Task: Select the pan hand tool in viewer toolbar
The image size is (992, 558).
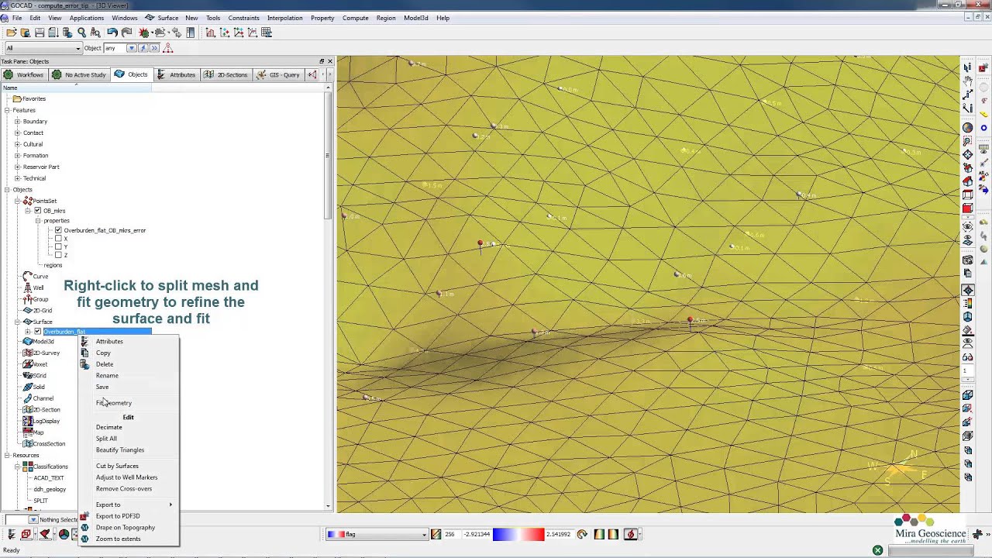Action: 968,81
